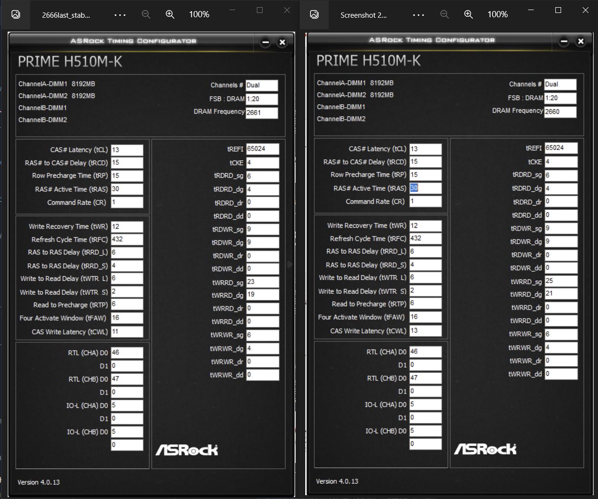Click right window ChannelA-DIMM2 8192MB entry

click(355, 95)
